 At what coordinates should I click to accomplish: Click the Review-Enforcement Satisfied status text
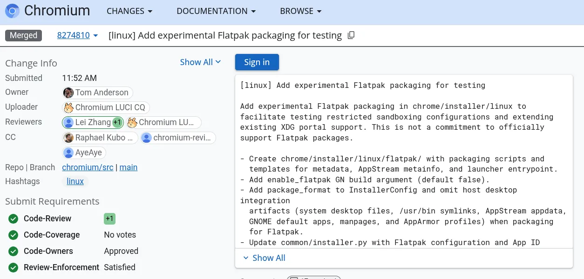pyautogui.click(x=120, y=267)
